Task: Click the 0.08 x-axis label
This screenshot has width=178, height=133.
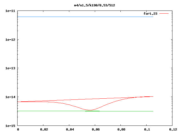Action: click(x=121, y=129)
